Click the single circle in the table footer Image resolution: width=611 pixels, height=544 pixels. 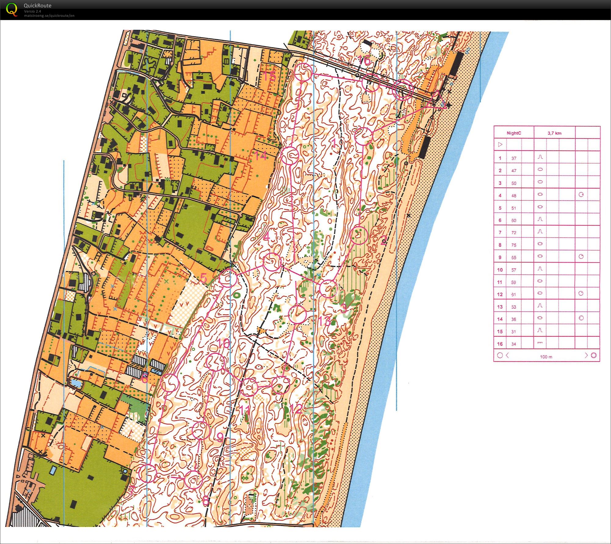click(x=500, y=355)
